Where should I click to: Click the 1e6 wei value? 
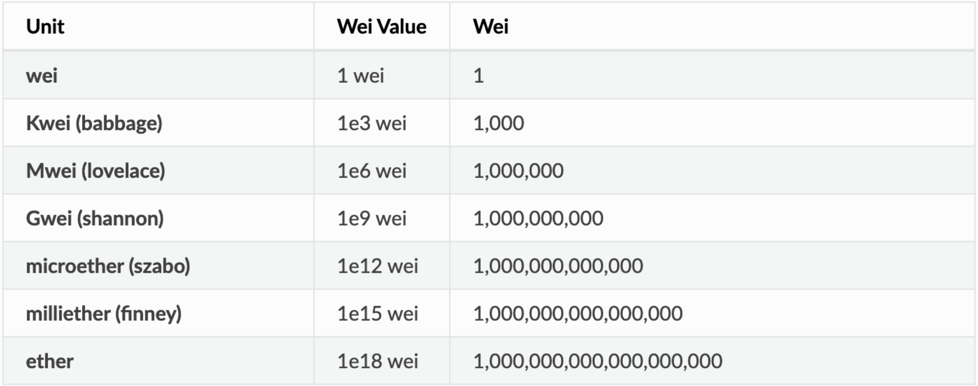[372, 171]
